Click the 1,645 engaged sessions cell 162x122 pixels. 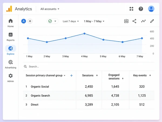click(x=115, y=87)
